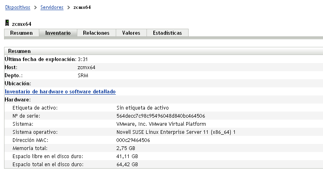View the Estadísticas tab

[x=168, y=33]
